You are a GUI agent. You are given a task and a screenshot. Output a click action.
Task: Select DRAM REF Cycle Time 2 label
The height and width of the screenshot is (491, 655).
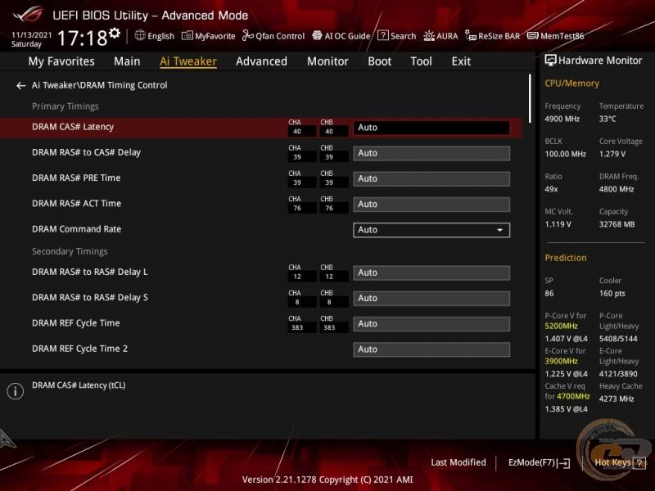[79, 349]
